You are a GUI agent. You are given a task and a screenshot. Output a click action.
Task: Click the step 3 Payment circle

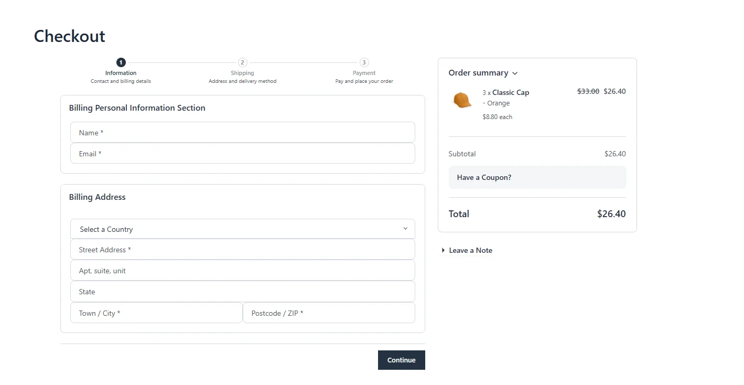pyautogui.click(x=364, y=62)
